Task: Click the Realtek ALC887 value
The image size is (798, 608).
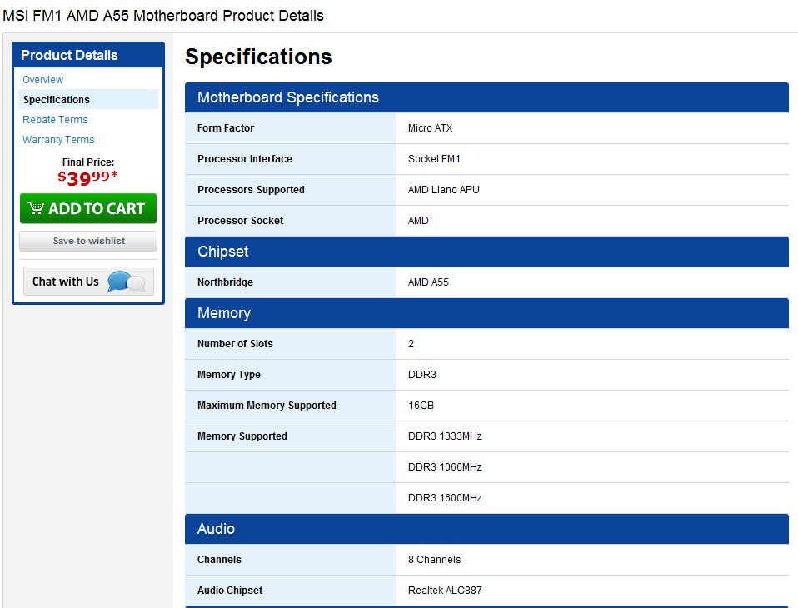Action: tap(445, 591)
